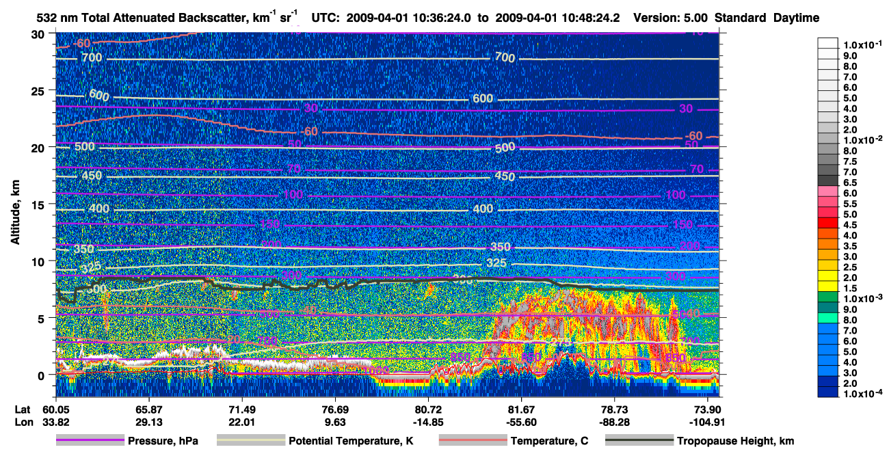Click the altitude axis tick '10'
889x456 pixels.
[40, 261]
